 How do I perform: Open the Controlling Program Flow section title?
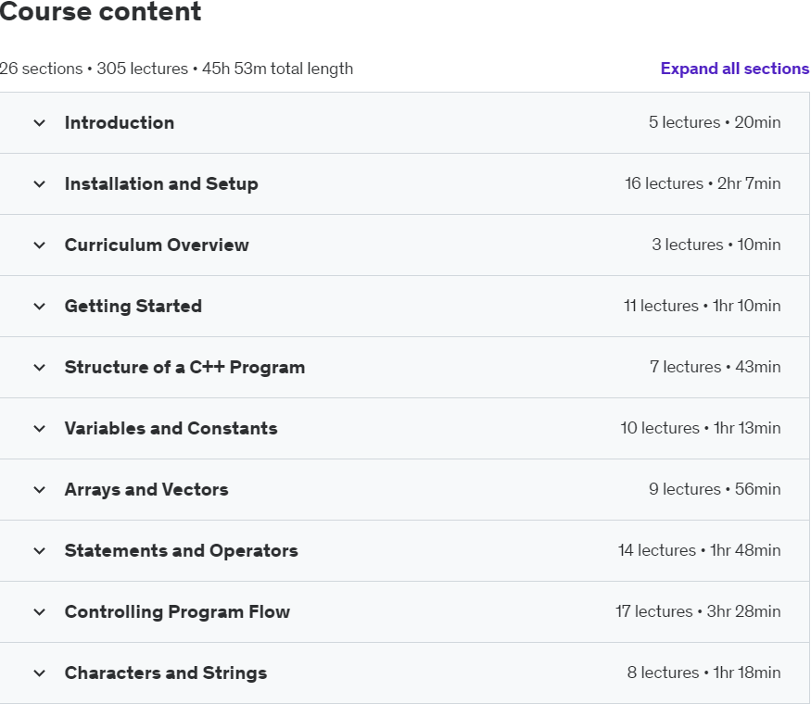point(177,612)
